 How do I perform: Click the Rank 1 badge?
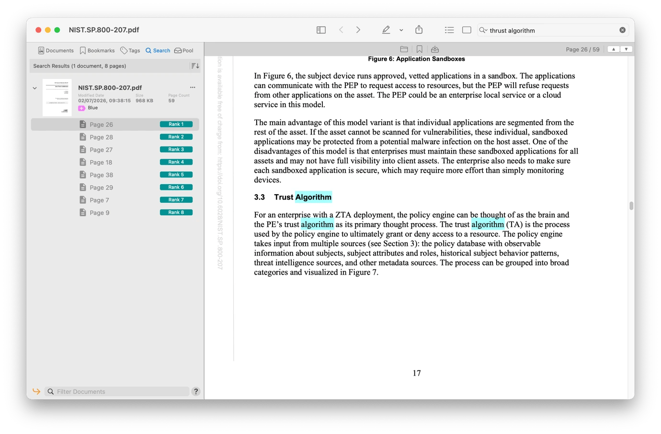[x=176, y=124]
